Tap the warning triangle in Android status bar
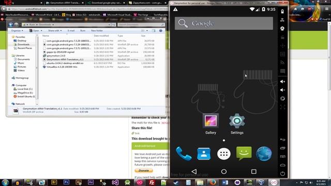331x186 pixels. point(175,9)
